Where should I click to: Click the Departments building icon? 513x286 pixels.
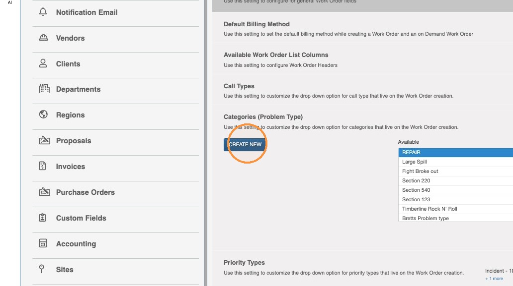44,88
